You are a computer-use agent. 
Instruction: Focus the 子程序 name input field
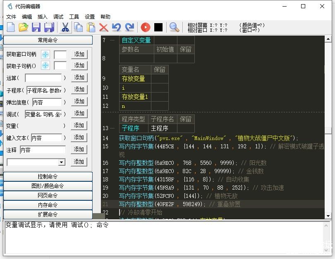(x=44, y=90)
